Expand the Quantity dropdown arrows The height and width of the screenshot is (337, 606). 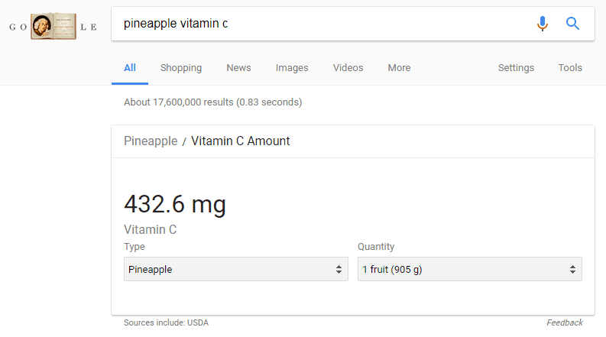pos(572,269)
